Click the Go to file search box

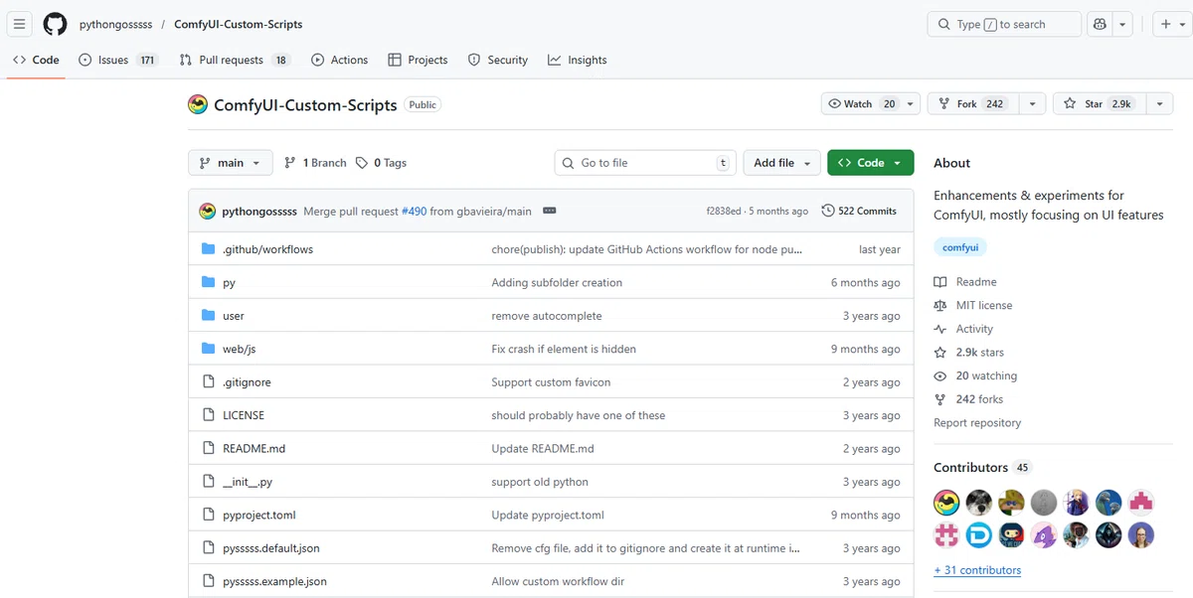[644, 163]
